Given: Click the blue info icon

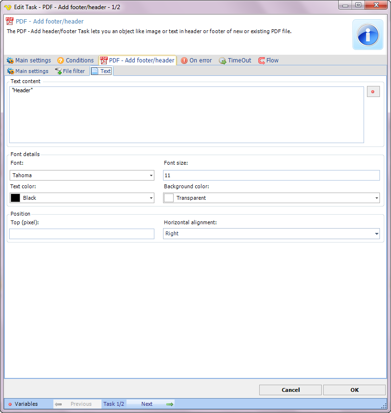Looking at the screenshot, I should click(368, 35).
